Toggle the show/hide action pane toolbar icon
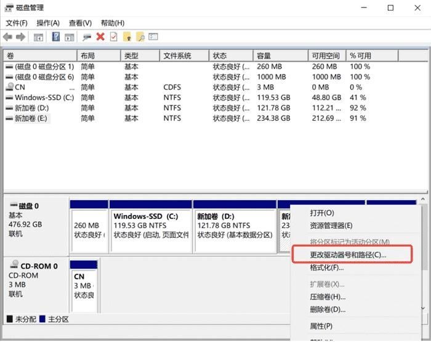This screenshot has height=342, width=431. point(69,37)
